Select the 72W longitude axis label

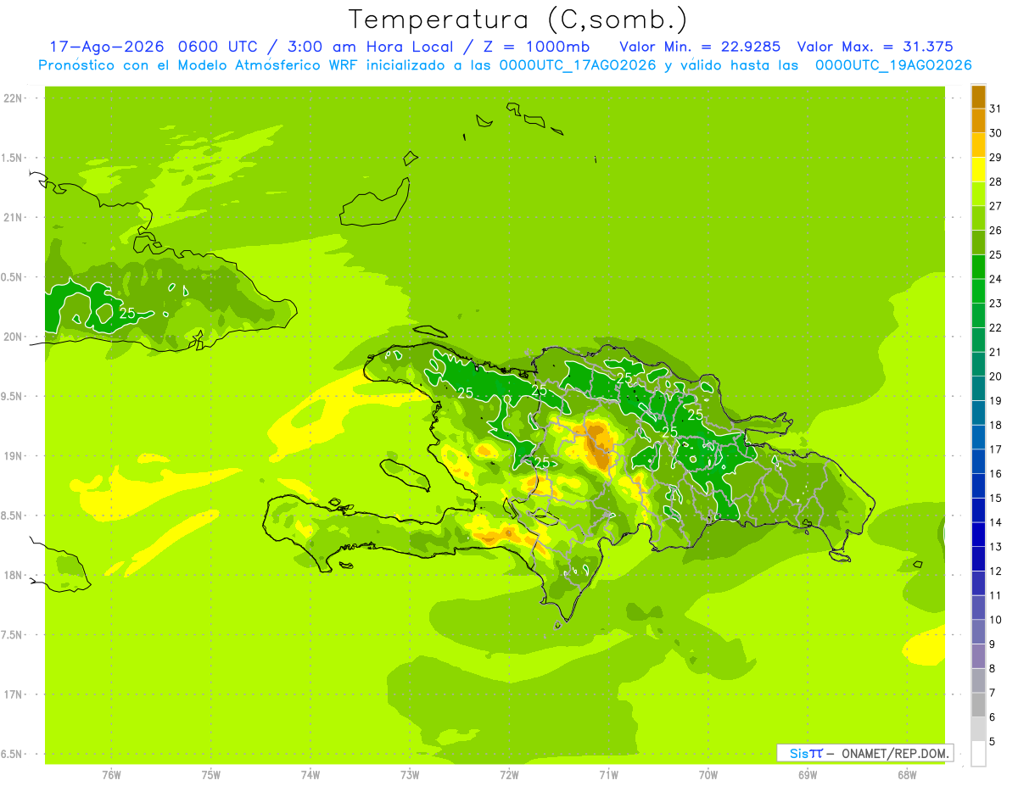coord(509,774)
